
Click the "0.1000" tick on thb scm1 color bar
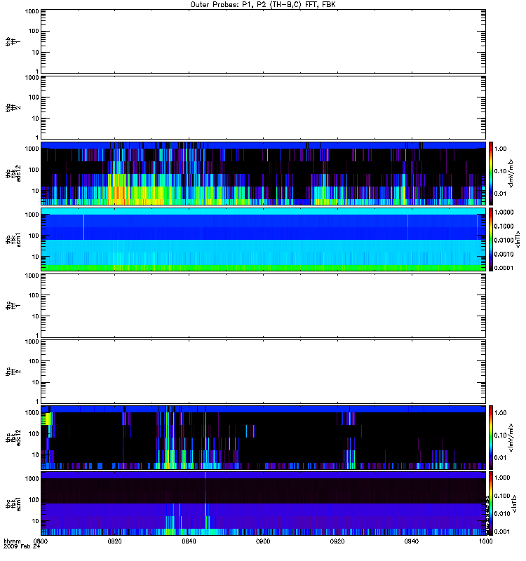point(504,226)
